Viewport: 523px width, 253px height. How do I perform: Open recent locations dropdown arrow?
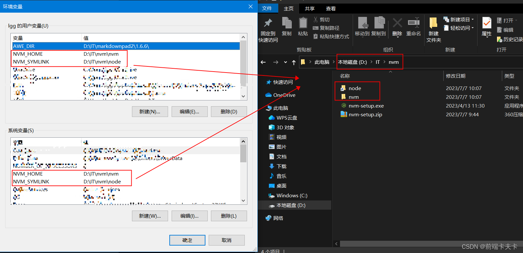(x=285, y=62)
